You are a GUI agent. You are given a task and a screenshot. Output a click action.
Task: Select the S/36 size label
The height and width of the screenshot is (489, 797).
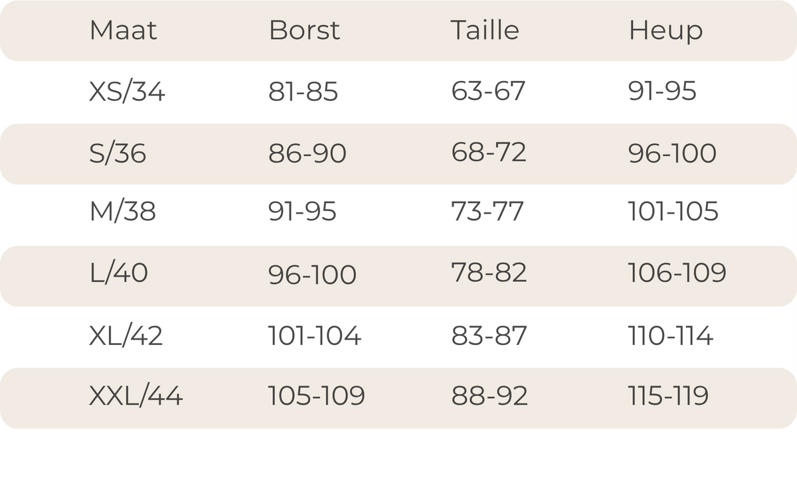pos(118,154)
